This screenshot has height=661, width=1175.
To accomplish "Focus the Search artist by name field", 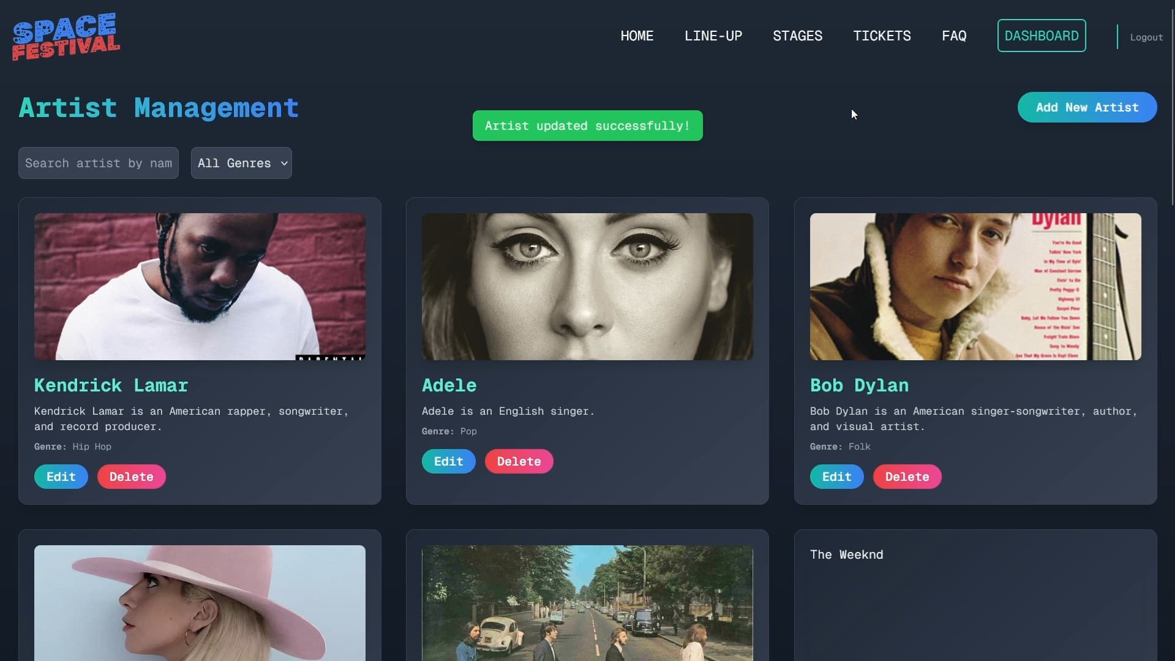I will (x=98, y=163).
